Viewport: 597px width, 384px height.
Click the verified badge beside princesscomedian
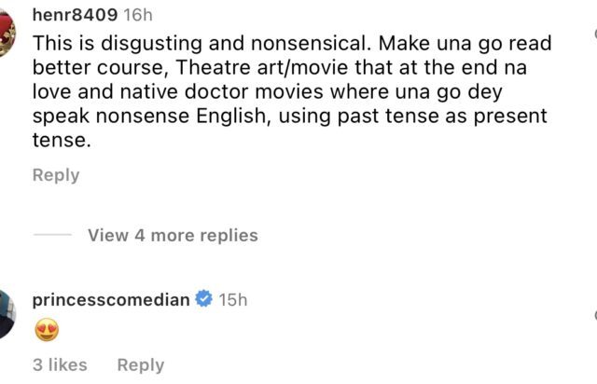click(x=203, y=300)
